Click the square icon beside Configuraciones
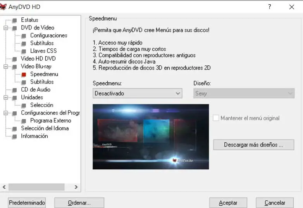The height and width of the screenshot is (208, 303). (24, 36)
